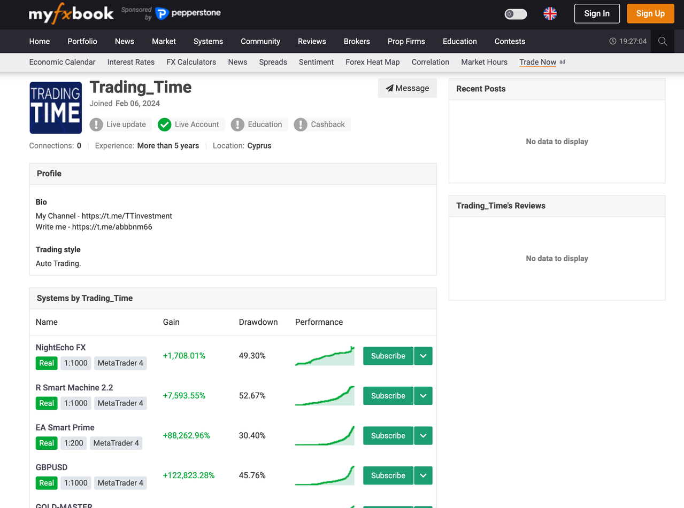Open the Home menu item
Viewport: 684px width, 508px height.
pyautogui.click(x=40, y=42)
